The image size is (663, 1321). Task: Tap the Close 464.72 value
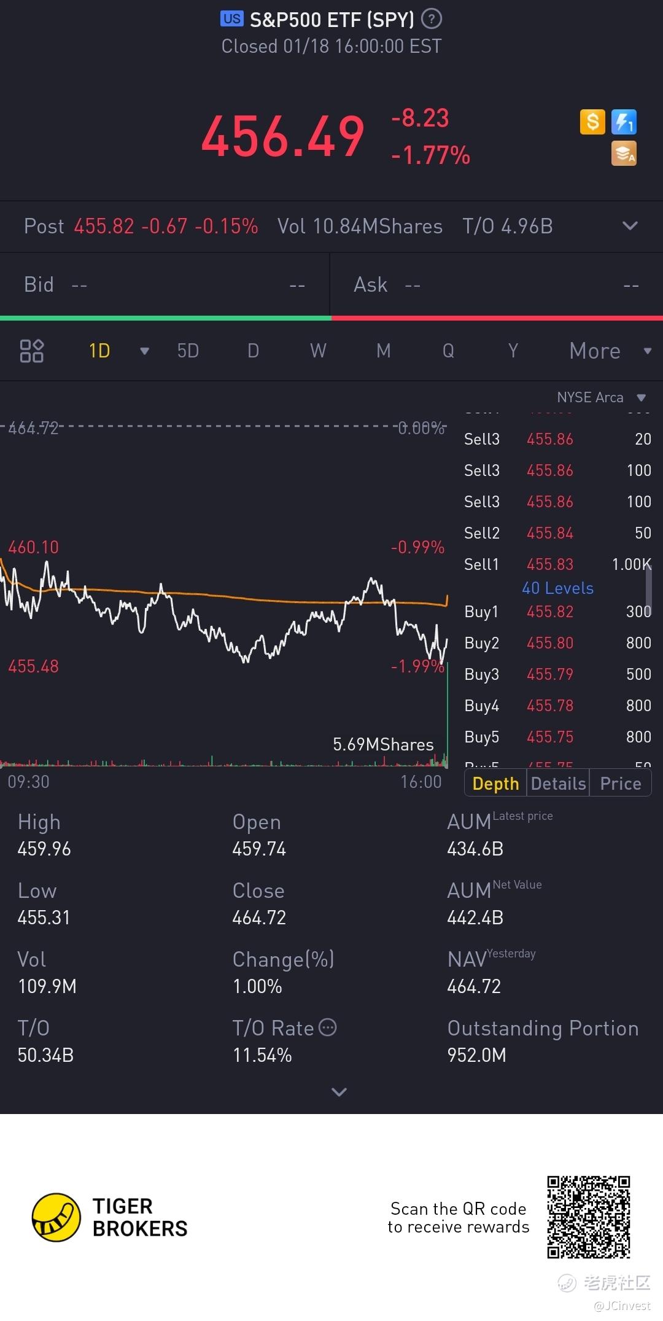tap(259, 918)
